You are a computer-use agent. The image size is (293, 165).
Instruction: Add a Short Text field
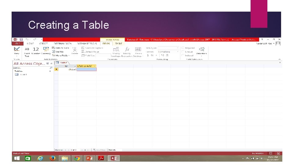tap(27, 52)
